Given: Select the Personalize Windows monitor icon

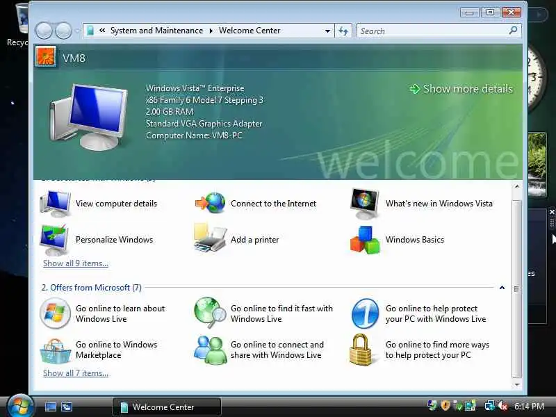Looking at the screenshot, I should (54, 240).
